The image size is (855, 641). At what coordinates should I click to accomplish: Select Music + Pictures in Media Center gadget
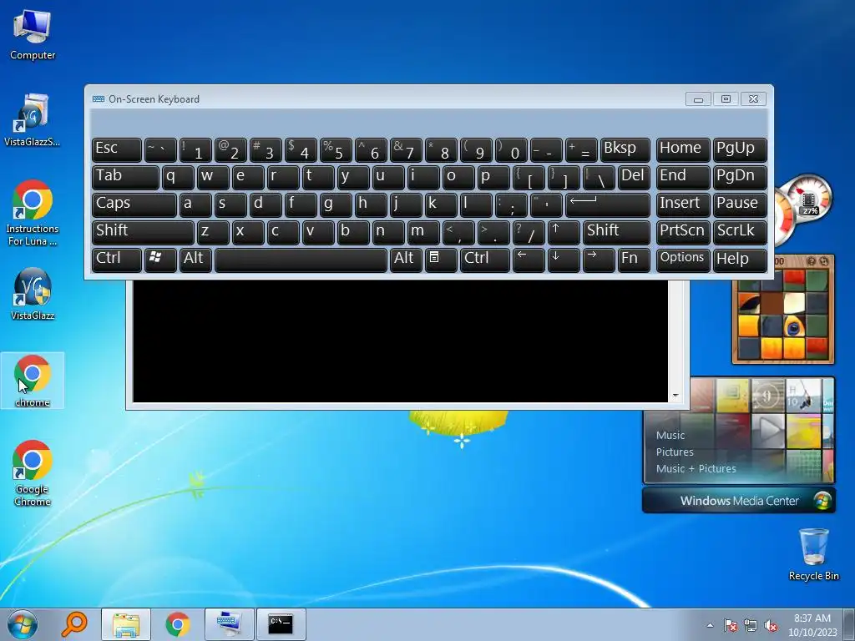[696, 469]
